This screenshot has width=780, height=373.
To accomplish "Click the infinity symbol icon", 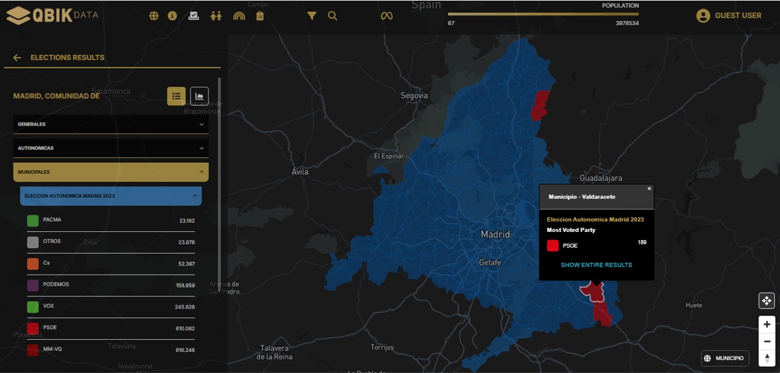I will click(387, 16).
